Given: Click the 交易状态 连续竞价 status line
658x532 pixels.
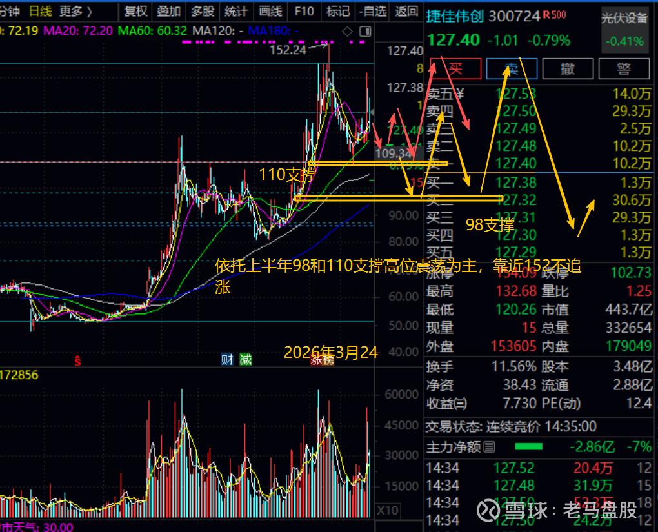Looking at the screenshot, I should pos(511,427).
